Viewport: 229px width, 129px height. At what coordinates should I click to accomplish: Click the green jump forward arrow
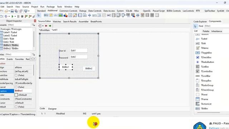tap(50, 26)
